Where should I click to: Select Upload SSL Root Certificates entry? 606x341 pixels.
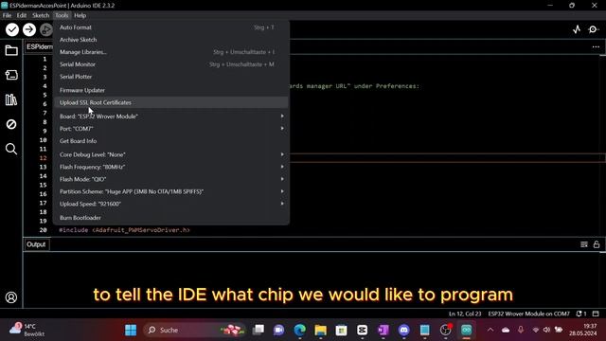tap(170, 102)
